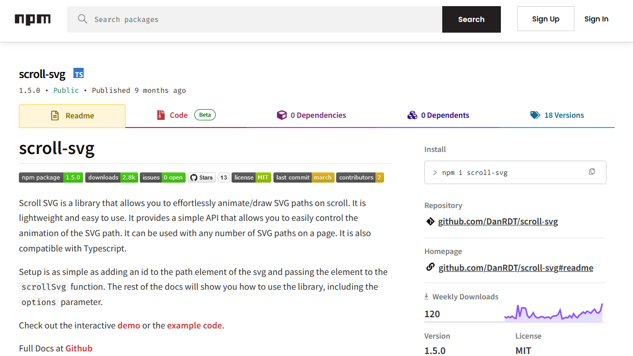This screenshot has width=633, height=356.
Task: Click the repository git icon
Action: 430,221
